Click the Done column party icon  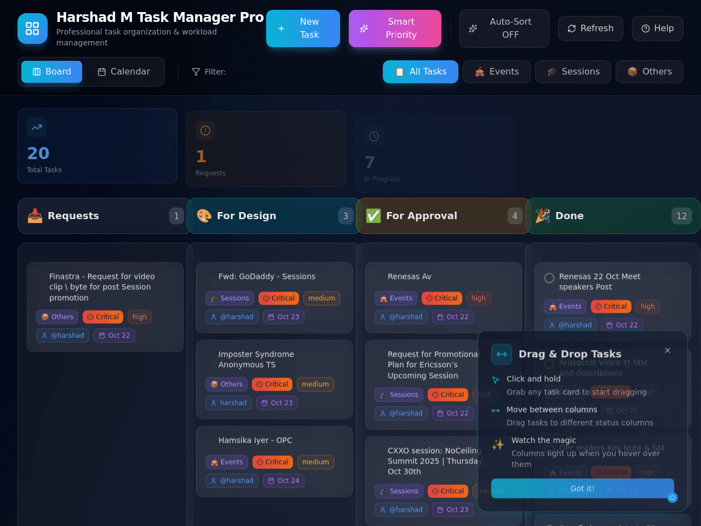[543, 216]
